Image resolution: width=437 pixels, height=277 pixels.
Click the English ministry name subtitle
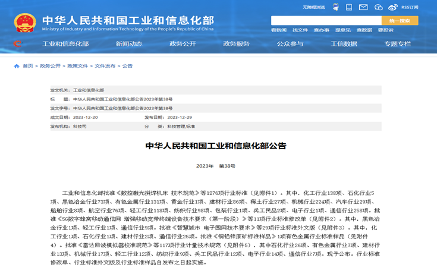[128, 29]
